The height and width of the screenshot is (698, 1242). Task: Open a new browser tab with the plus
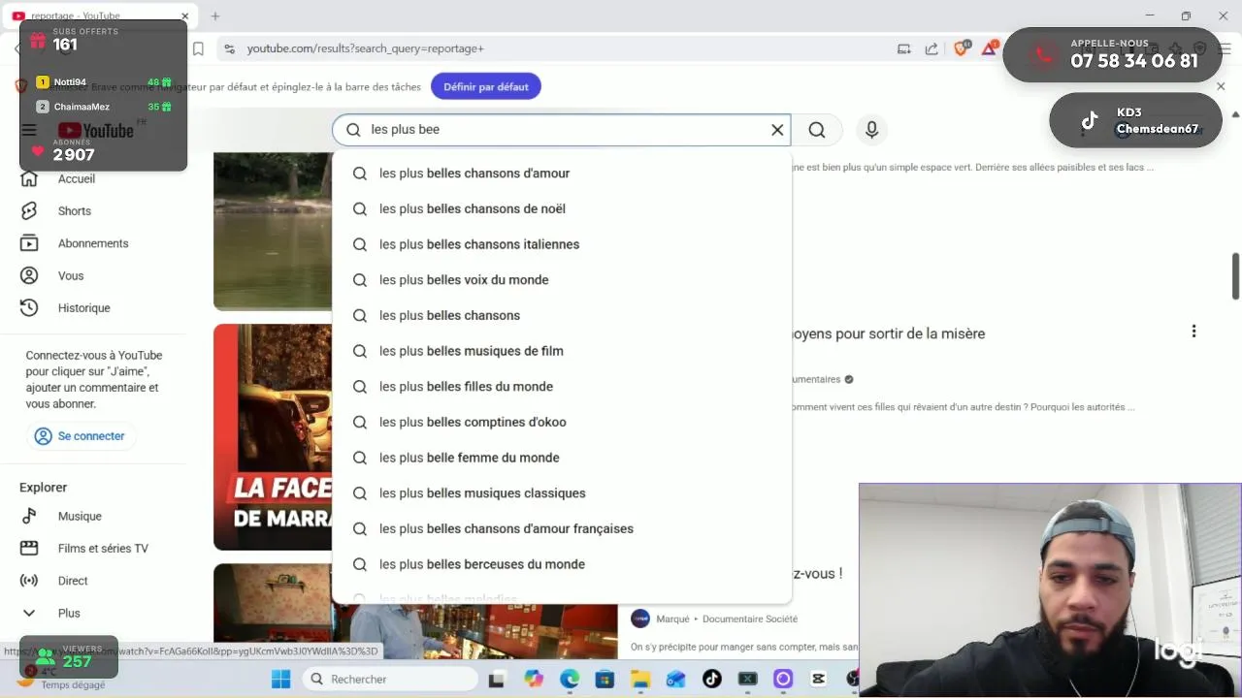215,16
